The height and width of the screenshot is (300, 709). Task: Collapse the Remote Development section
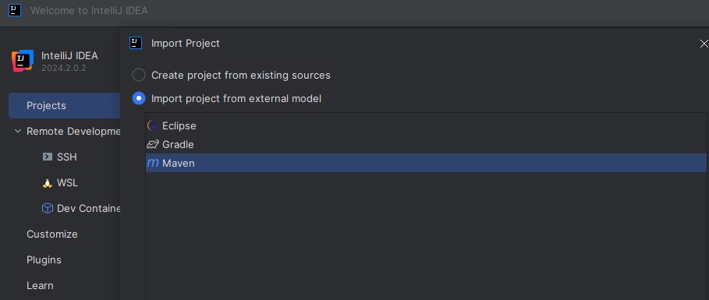[x=18, y=131]
